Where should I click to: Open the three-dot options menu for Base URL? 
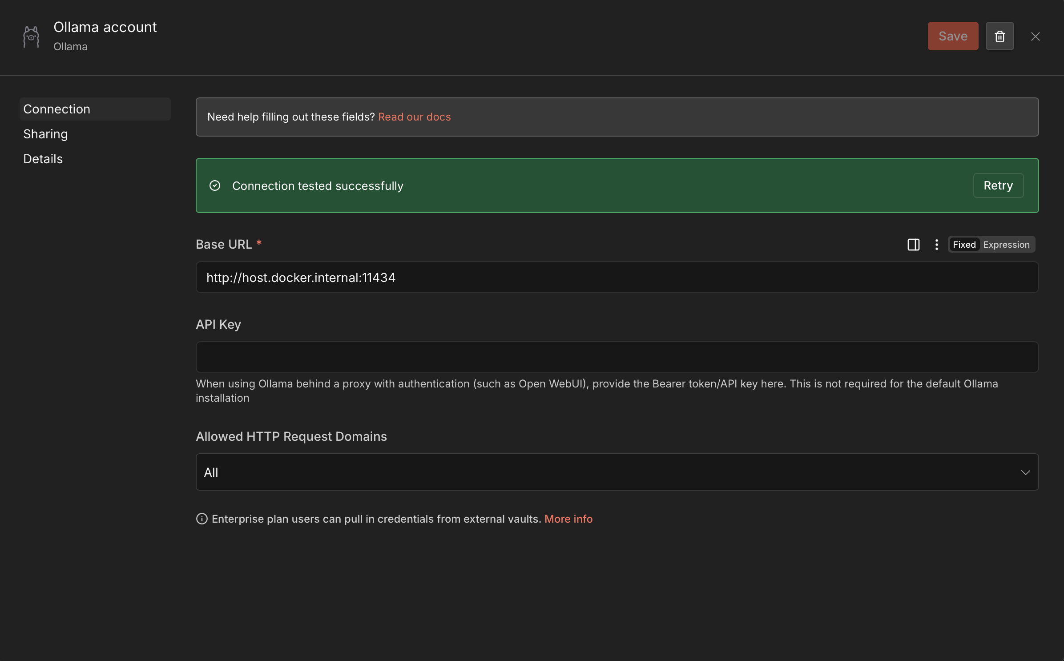(937, 245)
